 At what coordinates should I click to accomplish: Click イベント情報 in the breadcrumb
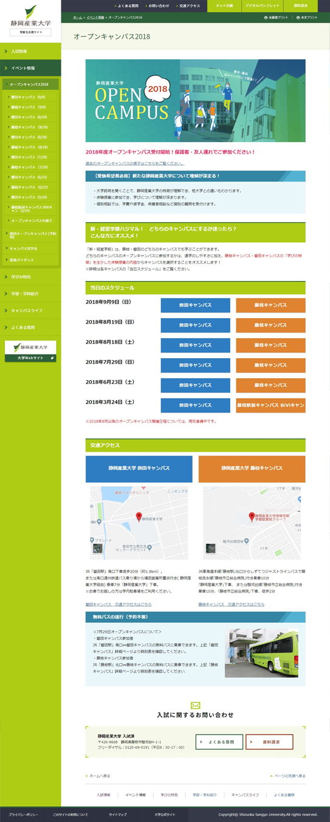coord(95,18)
